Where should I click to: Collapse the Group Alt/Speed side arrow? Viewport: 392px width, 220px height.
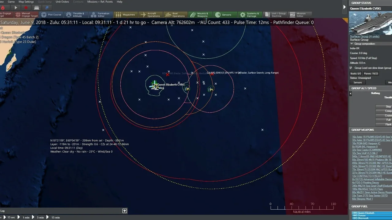351,94
